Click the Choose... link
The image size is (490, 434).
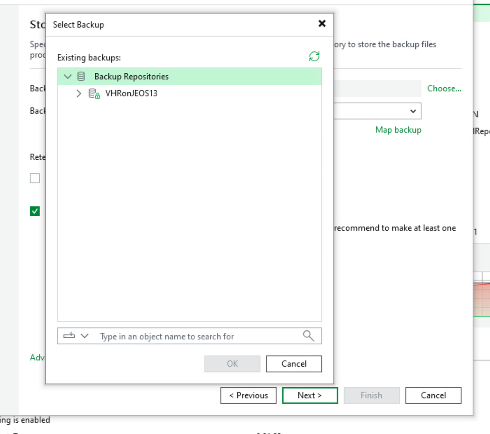point(444,88)
